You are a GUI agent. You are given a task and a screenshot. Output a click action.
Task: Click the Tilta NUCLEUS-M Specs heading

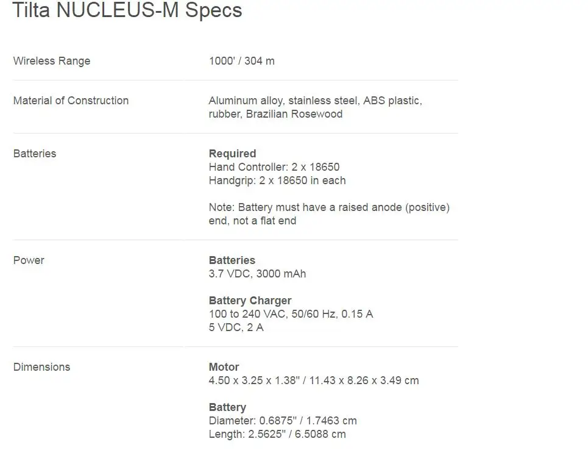coord(127,10)
